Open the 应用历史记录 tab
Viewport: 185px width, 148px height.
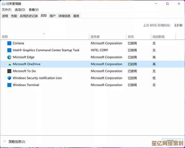coord(29,16)
